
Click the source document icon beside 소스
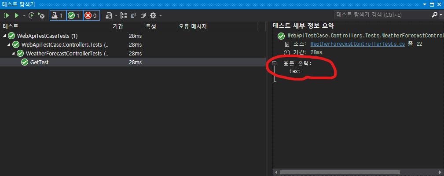tap(287, 44)
